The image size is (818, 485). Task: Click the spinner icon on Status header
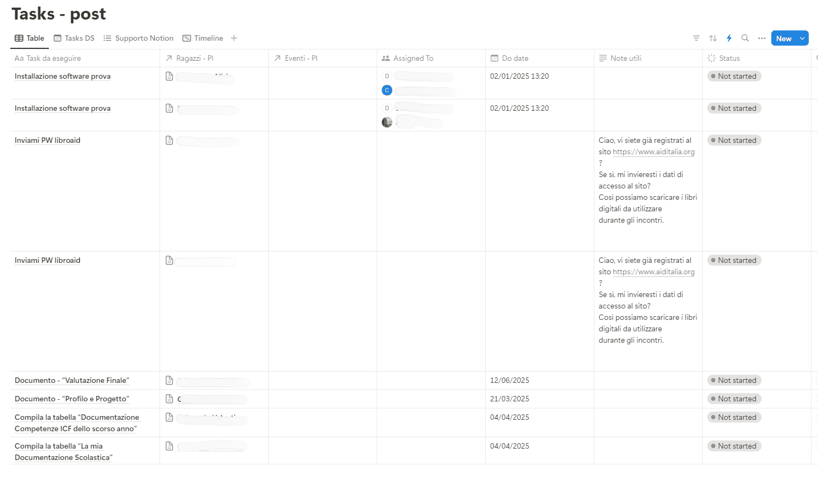click(x=712, y=58)
